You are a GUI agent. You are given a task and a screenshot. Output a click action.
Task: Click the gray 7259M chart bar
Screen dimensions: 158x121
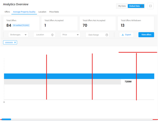click(x=62, y=82)
